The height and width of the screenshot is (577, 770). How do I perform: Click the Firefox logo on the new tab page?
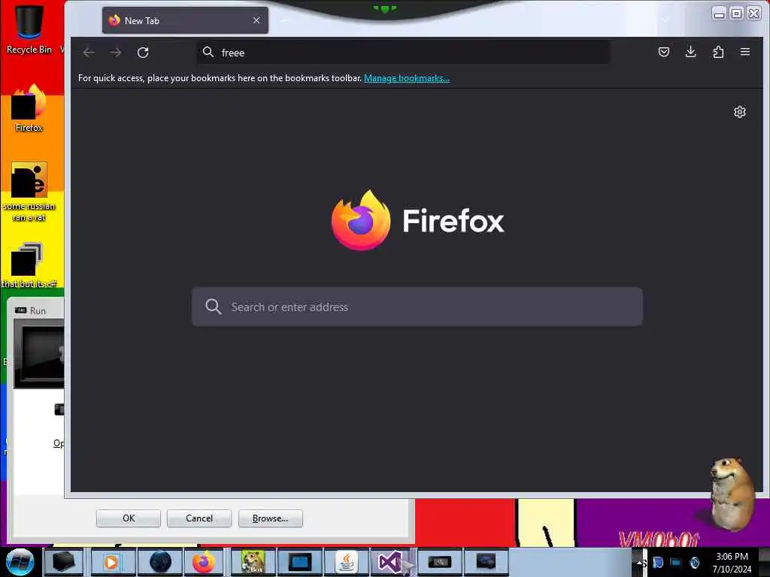click(362, 220)
